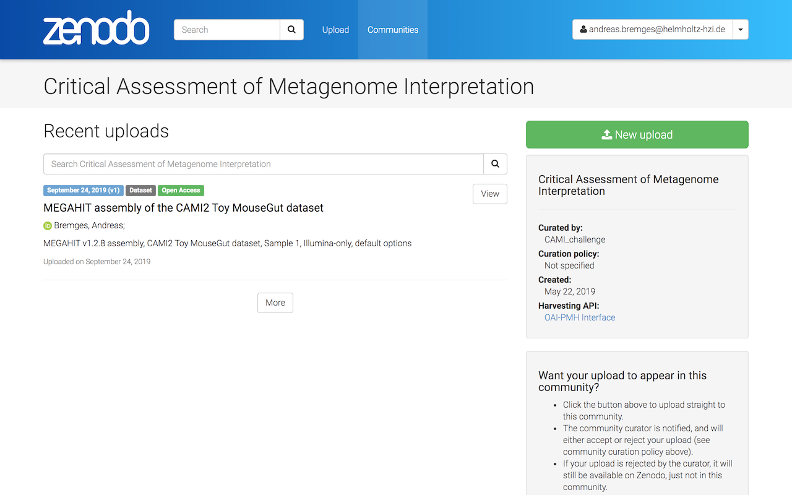This screenshot has height=495, width=792.
Task: Open the MEGAHIT assembly record title
Action: 183,208
